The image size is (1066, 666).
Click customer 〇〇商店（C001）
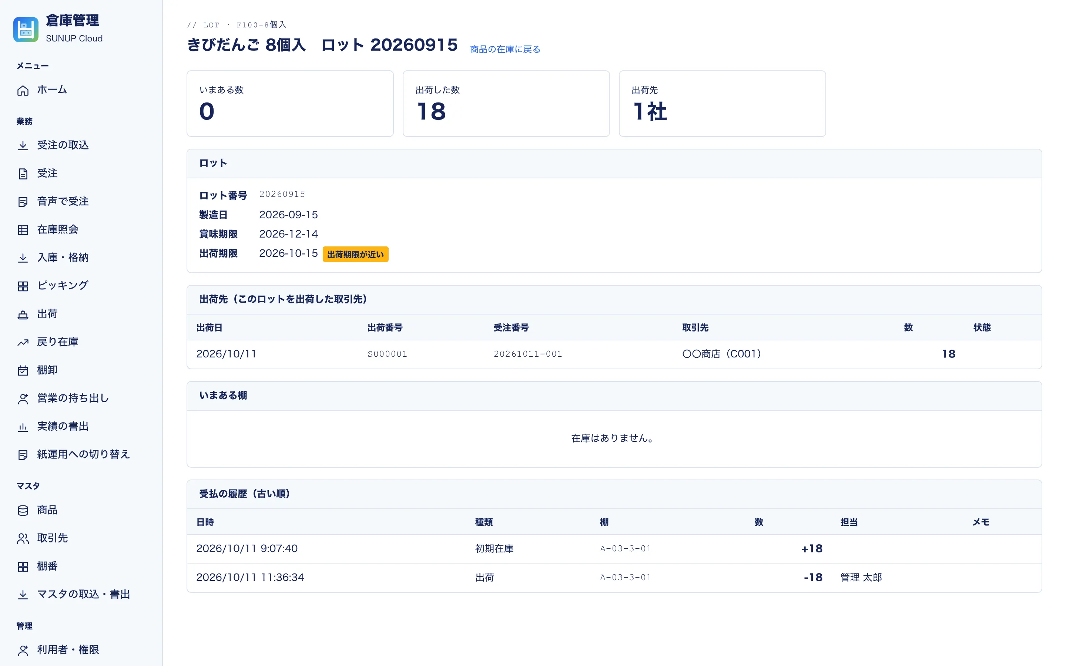[x=722, y=354]
